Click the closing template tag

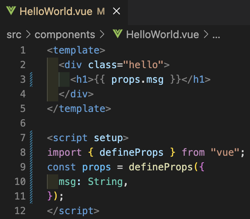pos(79,109)
